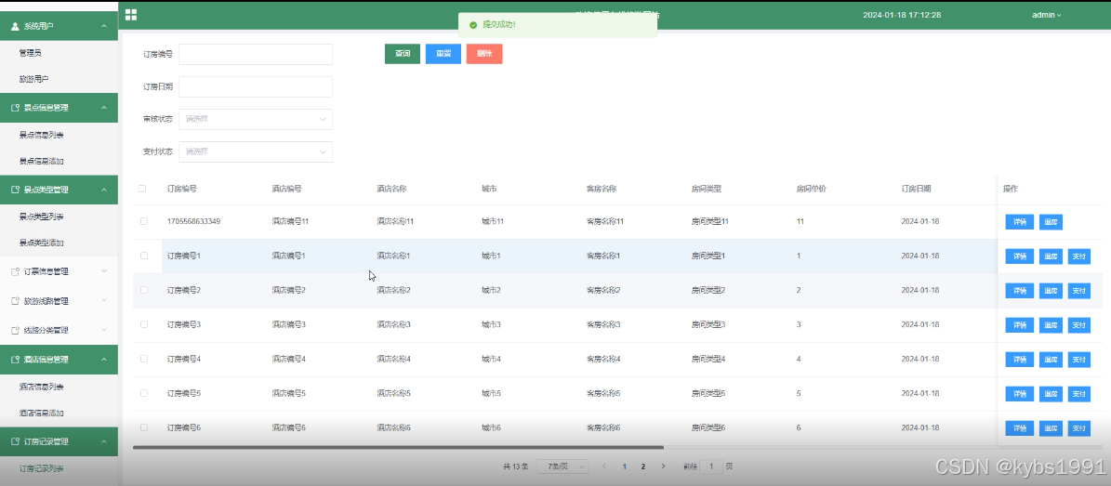Click the 景点类型管理 menu icon
The image size is (1111, 486).
click(x=16, y=190)
